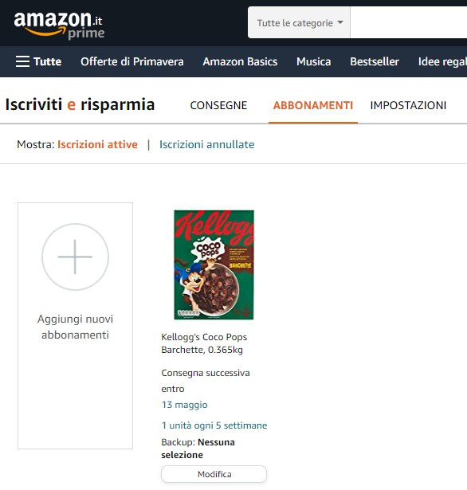The width and height of the screenshot is (467, 490).
Task: Open the Musica navigation item
Action: 313,61
